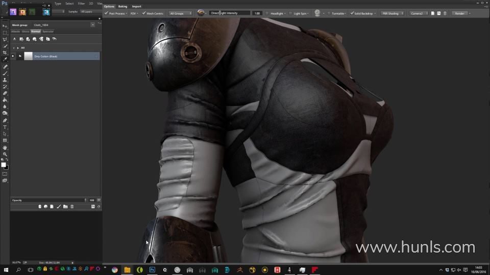
Task: Open the orange DDO suite icon
Action: click(x=22, y=12)
